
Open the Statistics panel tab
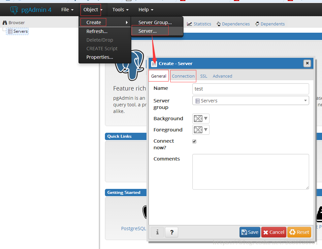(x=199, y=24)
